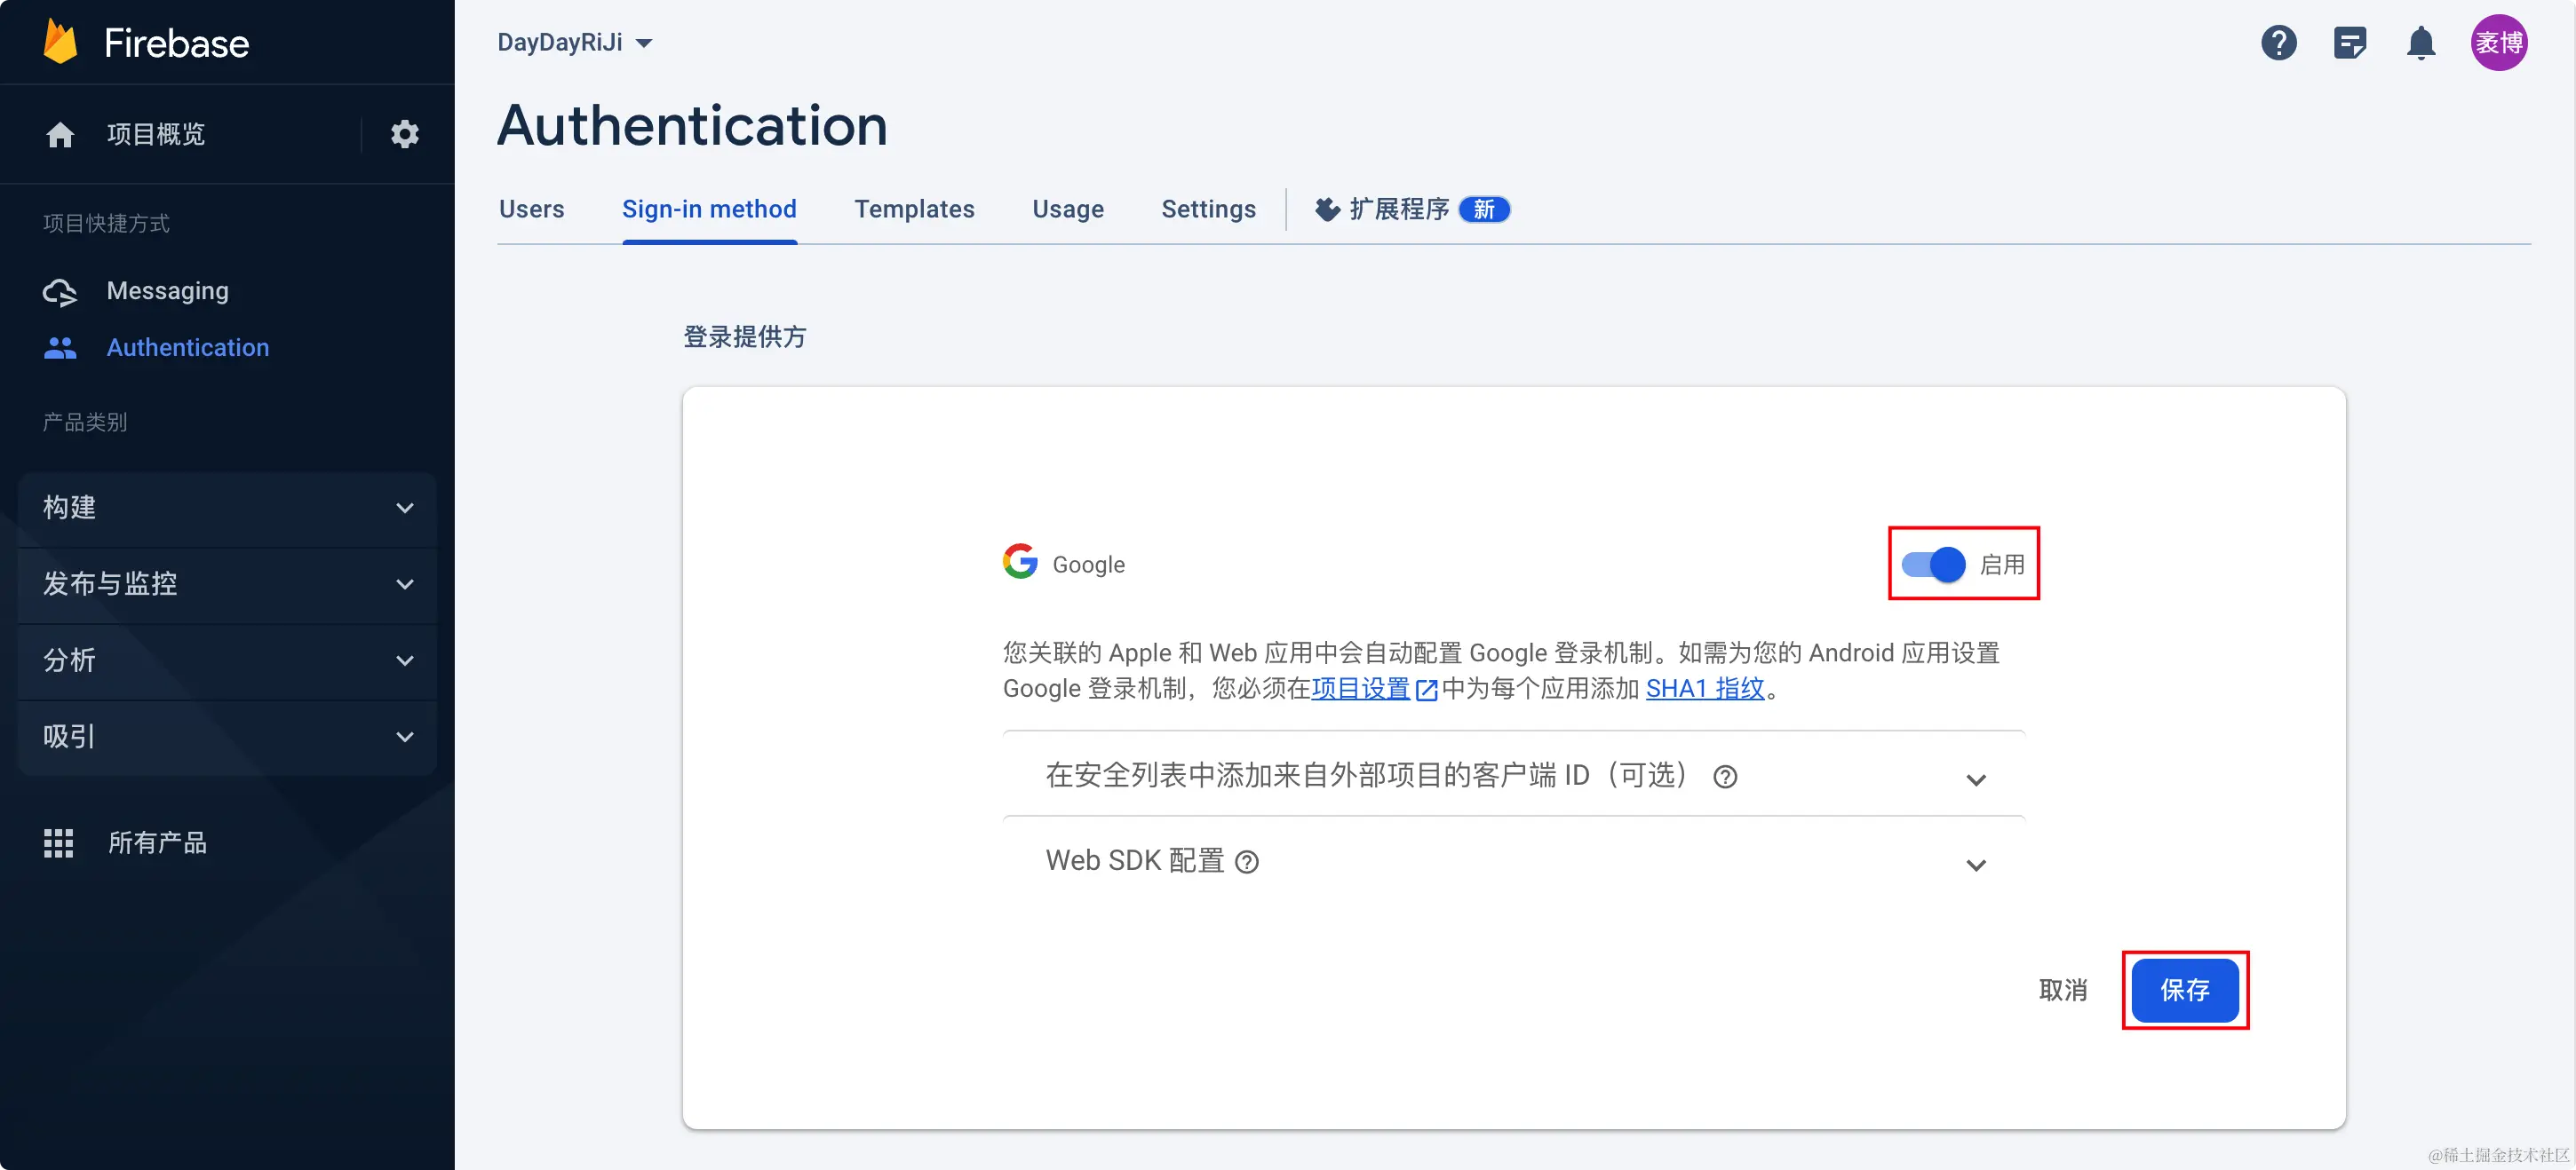Open project settings gear icon

coord(404,134)
